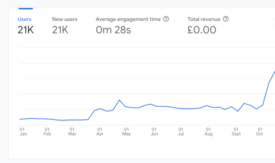Open help icon beside Total revenue

point(226,19)
